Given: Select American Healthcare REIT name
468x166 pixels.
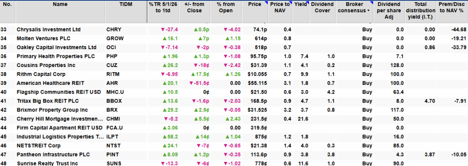Looking at the screenshot, I should point(50,83).
